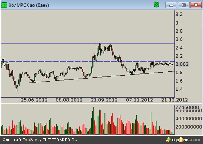The width and height of the screenshot is (203, 144).
Task: Click the 77460000 volume value label
Action: tap(187, 107)
